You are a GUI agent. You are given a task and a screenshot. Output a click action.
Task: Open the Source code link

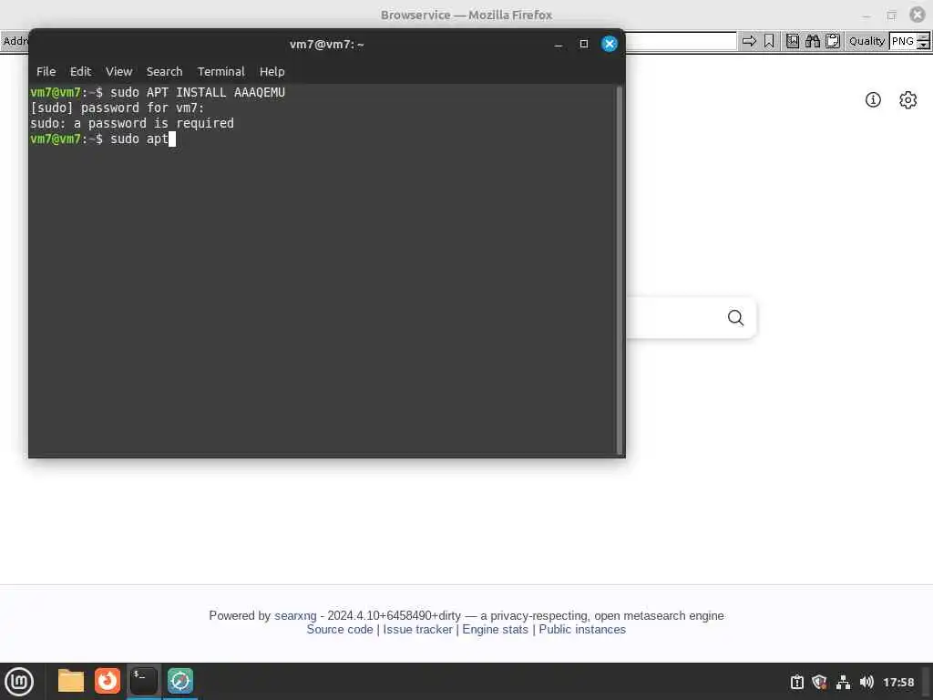coord(340,629)
